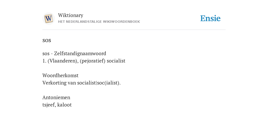Screen dimensions: 268x134
Task: Click the 'Verkorting van socialist' etymology text
Action: pyautogui.click(x=82, y=83)
